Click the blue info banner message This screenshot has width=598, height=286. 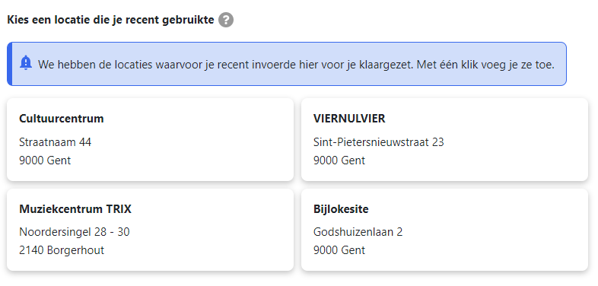pos(296,65)
